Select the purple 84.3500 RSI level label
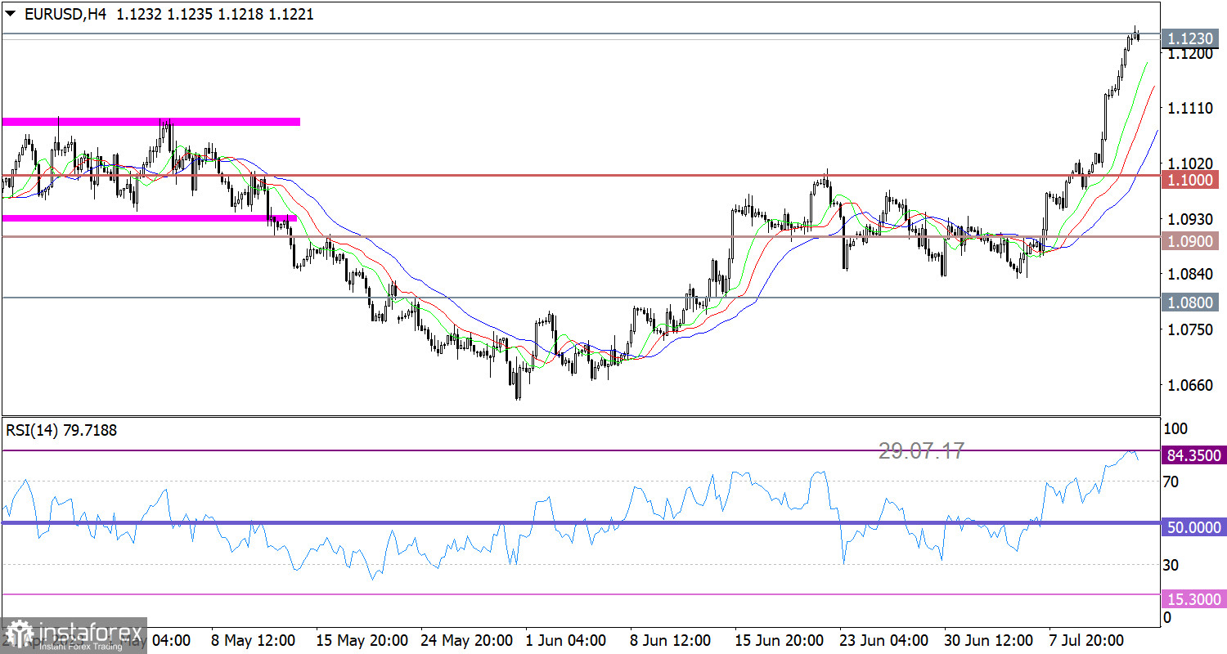1227x654 pixels. pyautogui.click(x=1193, y=455)
